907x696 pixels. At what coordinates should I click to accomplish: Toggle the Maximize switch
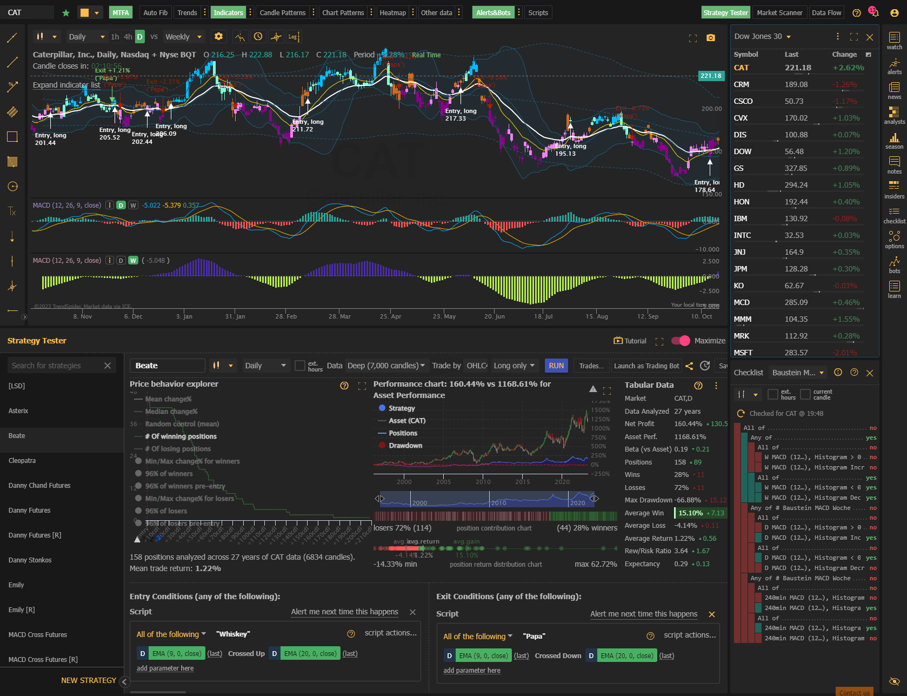click(681, 341)
